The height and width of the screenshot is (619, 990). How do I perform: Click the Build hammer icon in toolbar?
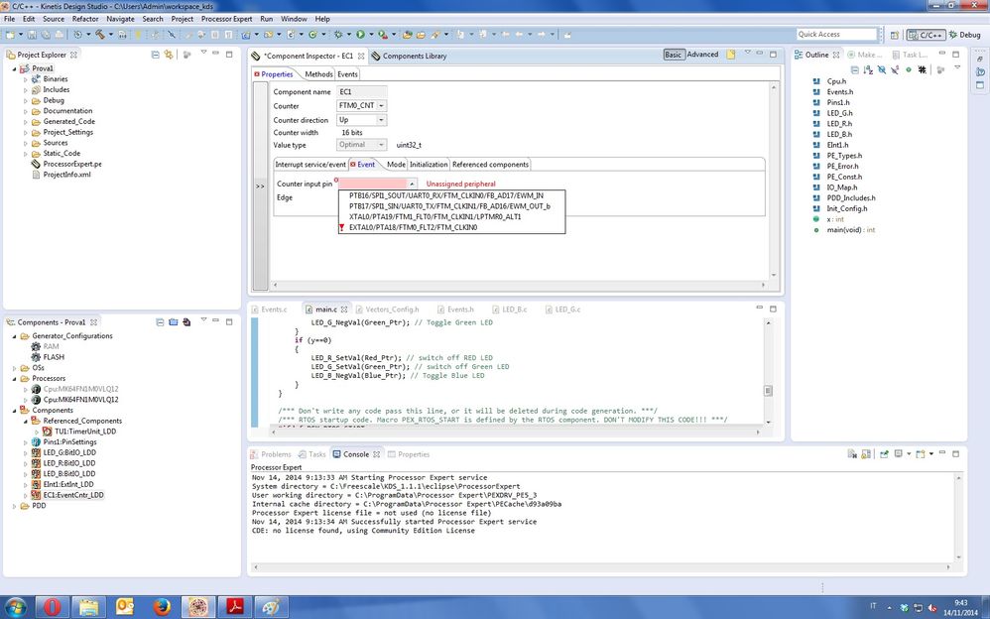click(x=100, y=34)
